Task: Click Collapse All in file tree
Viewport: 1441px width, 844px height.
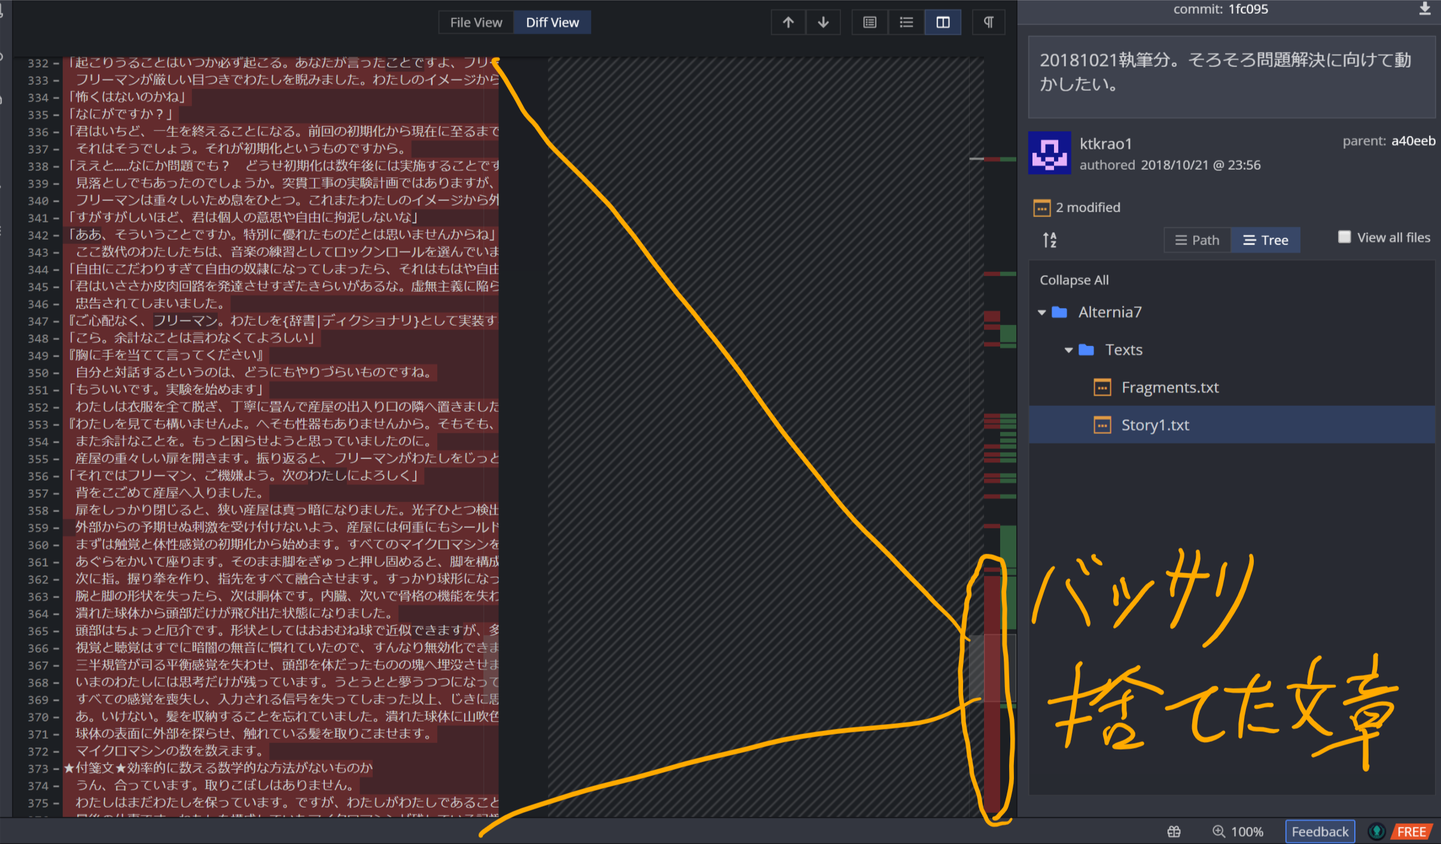Action: click(1074, 280)
